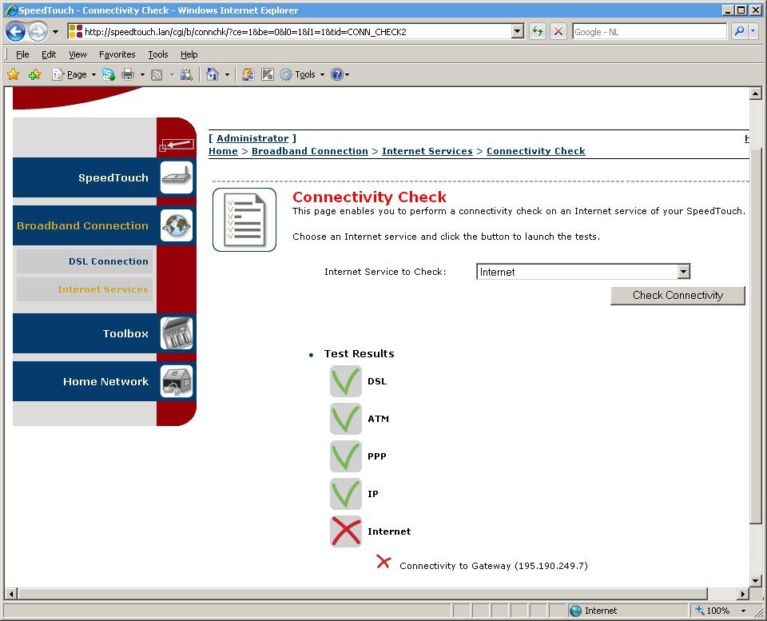Open the Tools menu in menu bar
Screen dimensions: 767x621
[x=158, y=54]
